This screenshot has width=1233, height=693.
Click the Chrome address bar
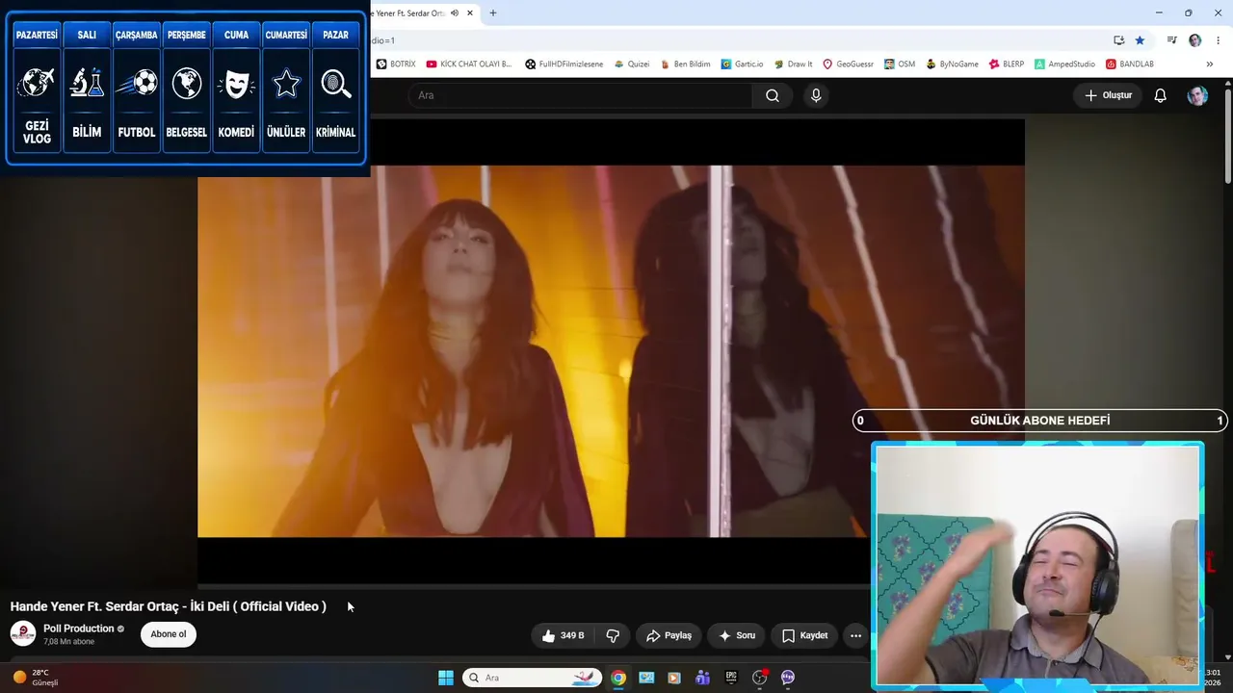(737, 40)
